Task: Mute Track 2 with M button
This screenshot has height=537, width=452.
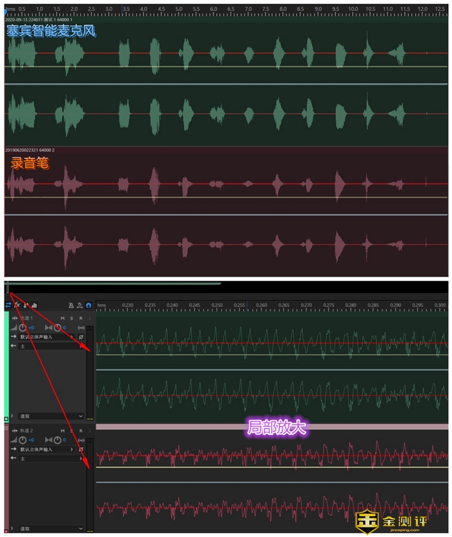Action: (63, 430)
